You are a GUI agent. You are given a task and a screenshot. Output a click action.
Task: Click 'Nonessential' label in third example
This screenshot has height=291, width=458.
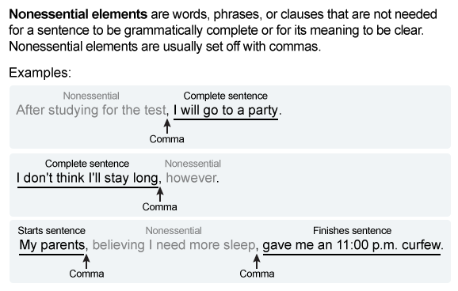pos(174,231)
